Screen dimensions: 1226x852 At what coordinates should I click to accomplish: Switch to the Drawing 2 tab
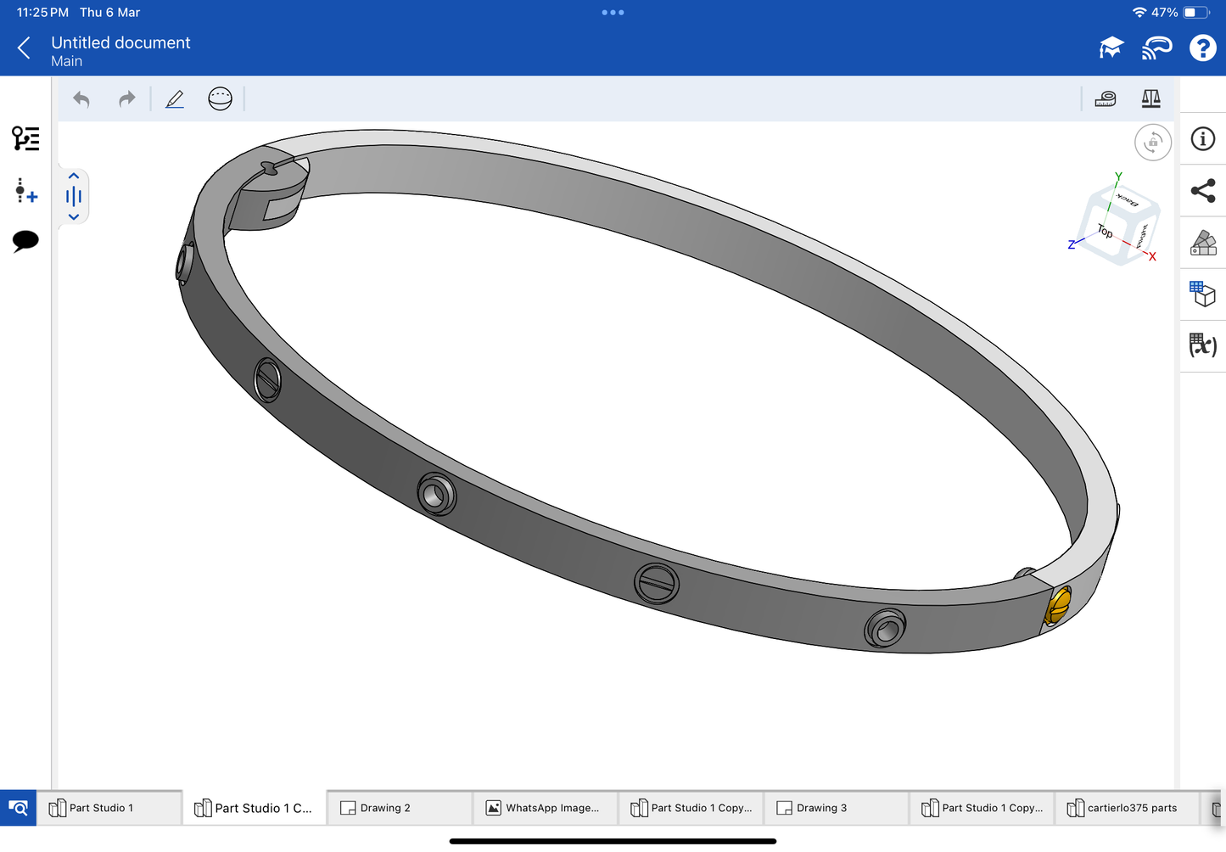click(399, 808)
